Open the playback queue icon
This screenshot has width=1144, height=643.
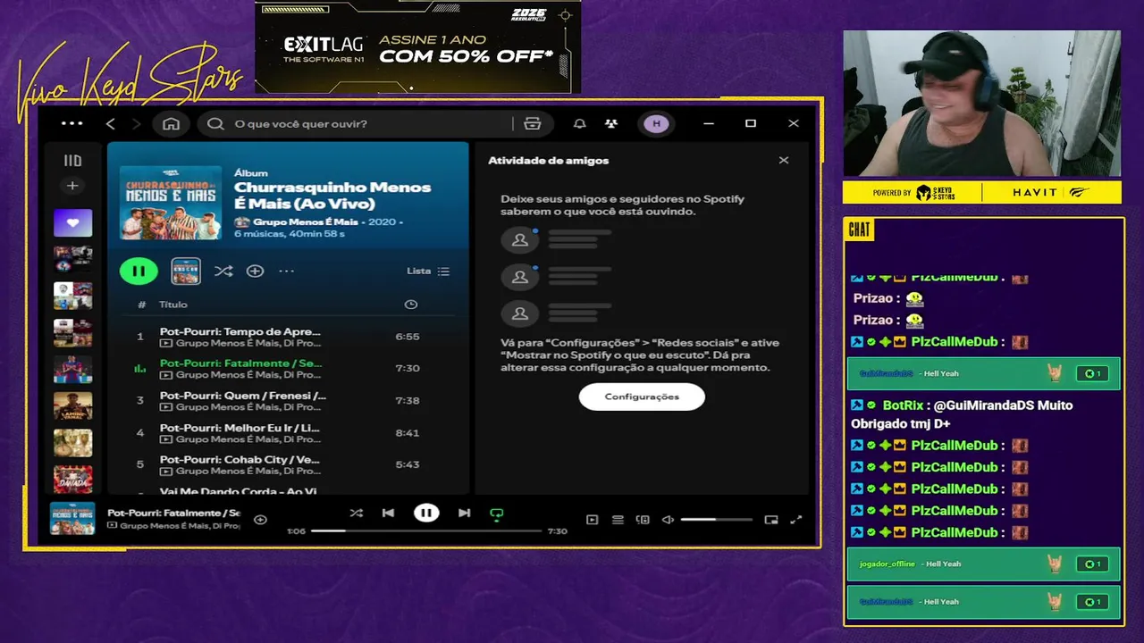click(x=617, y=519)
